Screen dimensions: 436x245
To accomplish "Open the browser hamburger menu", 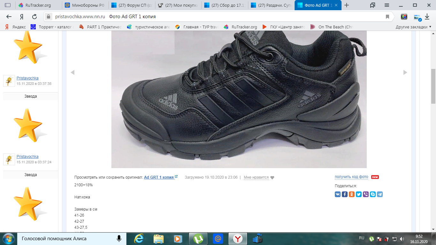I will point(387,5).
